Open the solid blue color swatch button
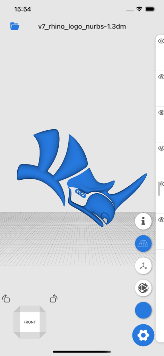Image resolution: width=164 pixels, height=356 pixels. point(143,310)
